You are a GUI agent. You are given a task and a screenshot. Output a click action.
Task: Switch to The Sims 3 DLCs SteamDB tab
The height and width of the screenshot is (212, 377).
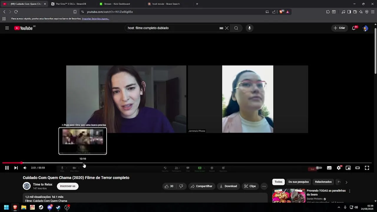click(x=71, y=4)
